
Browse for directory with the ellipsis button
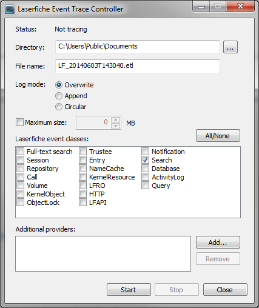pyautogui.click(x=230, y=47)
